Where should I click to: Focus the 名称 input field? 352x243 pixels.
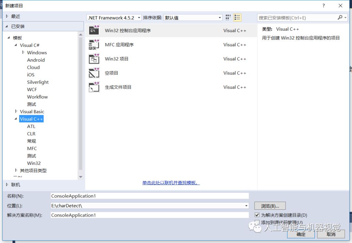150,196
